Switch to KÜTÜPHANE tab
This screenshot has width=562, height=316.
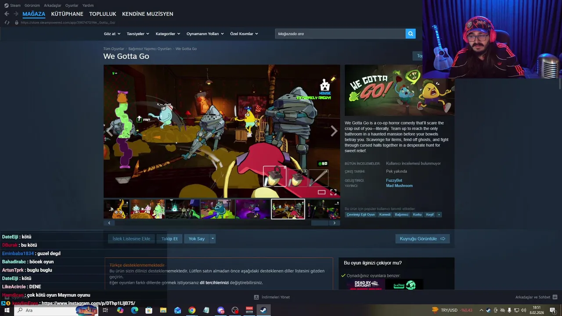67,14
